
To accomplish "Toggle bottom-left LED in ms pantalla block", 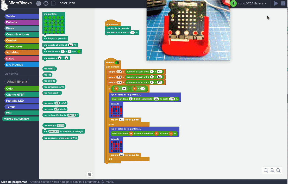I will 46,32.
